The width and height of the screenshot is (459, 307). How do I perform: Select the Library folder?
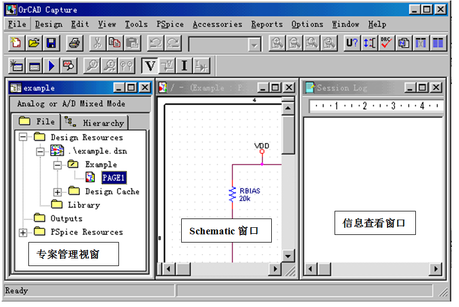tap(84, 205)
